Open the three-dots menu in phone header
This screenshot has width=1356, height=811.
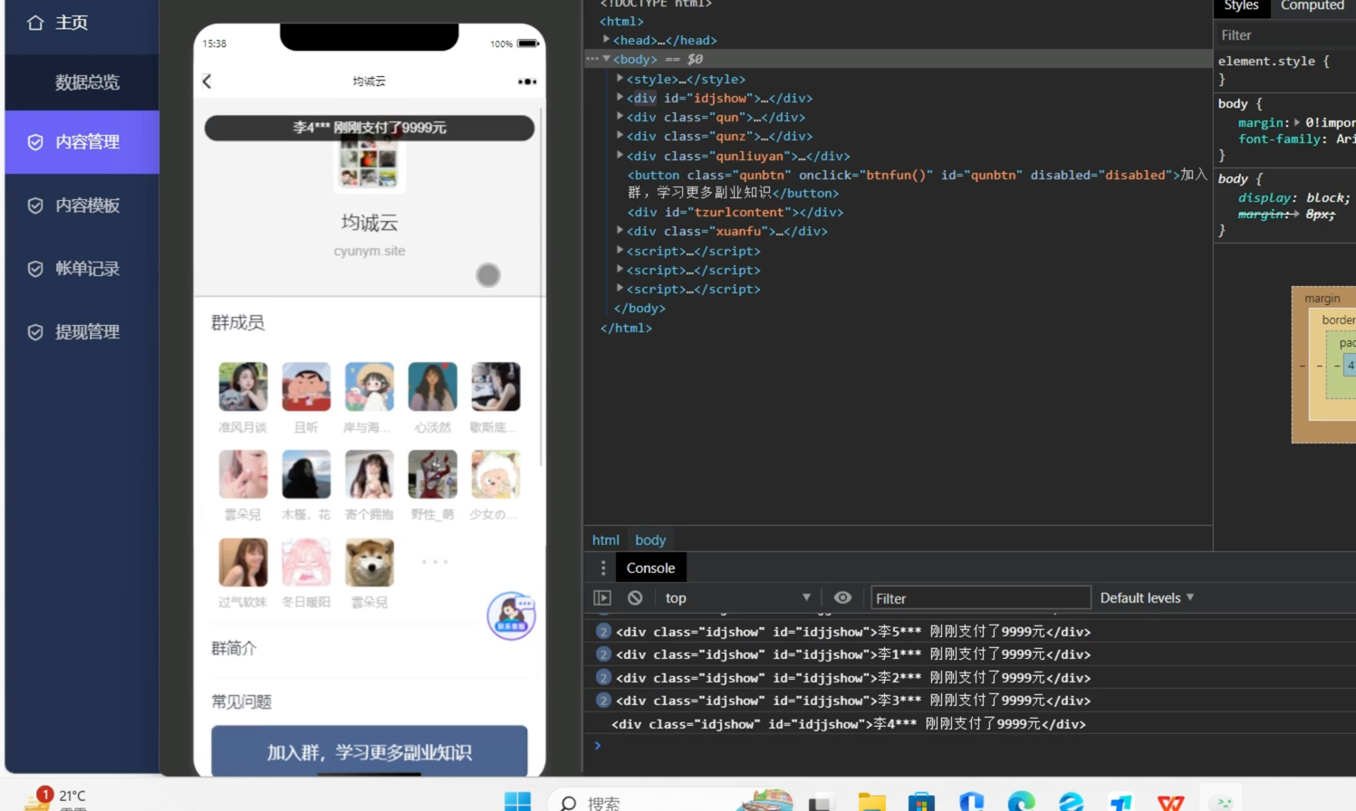click(526, 81)
